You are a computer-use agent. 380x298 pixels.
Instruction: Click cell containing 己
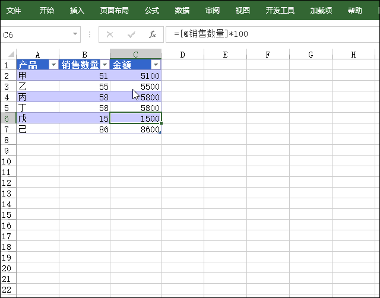pyautogui.click(x=37, y=129)
